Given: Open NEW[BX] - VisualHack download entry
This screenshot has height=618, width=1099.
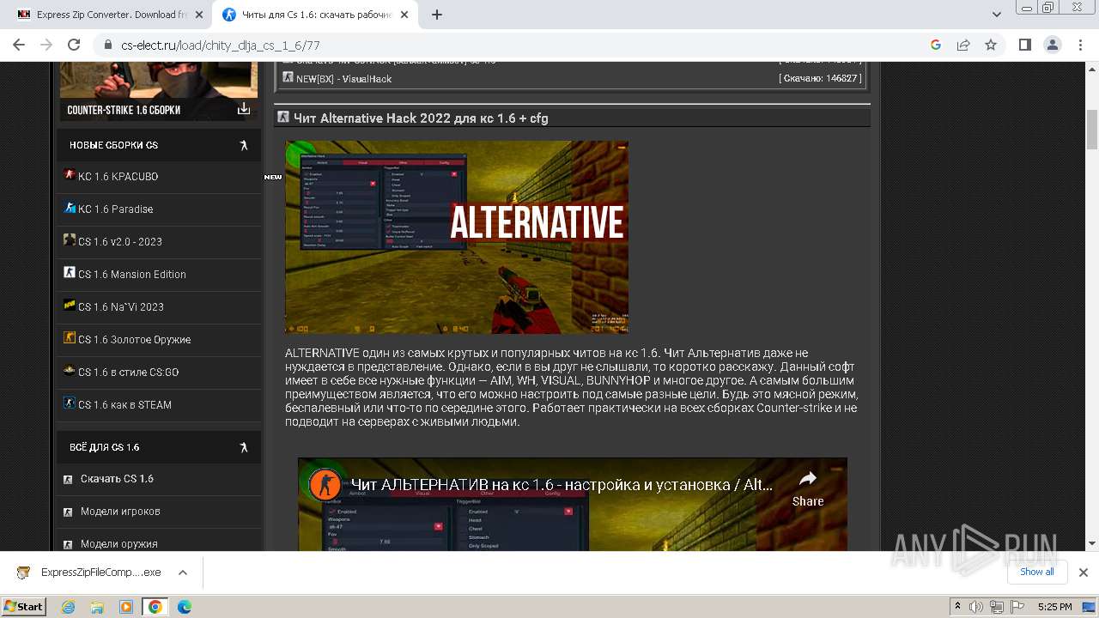Looking at the screenshot, I should [343, 78].
